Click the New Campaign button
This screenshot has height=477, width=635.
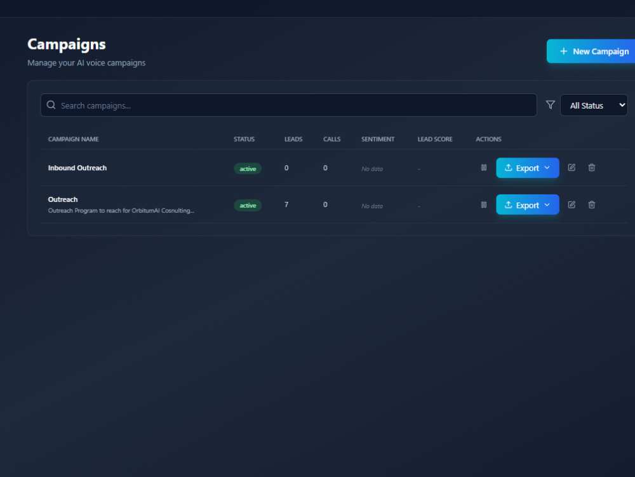pos(591,51)
